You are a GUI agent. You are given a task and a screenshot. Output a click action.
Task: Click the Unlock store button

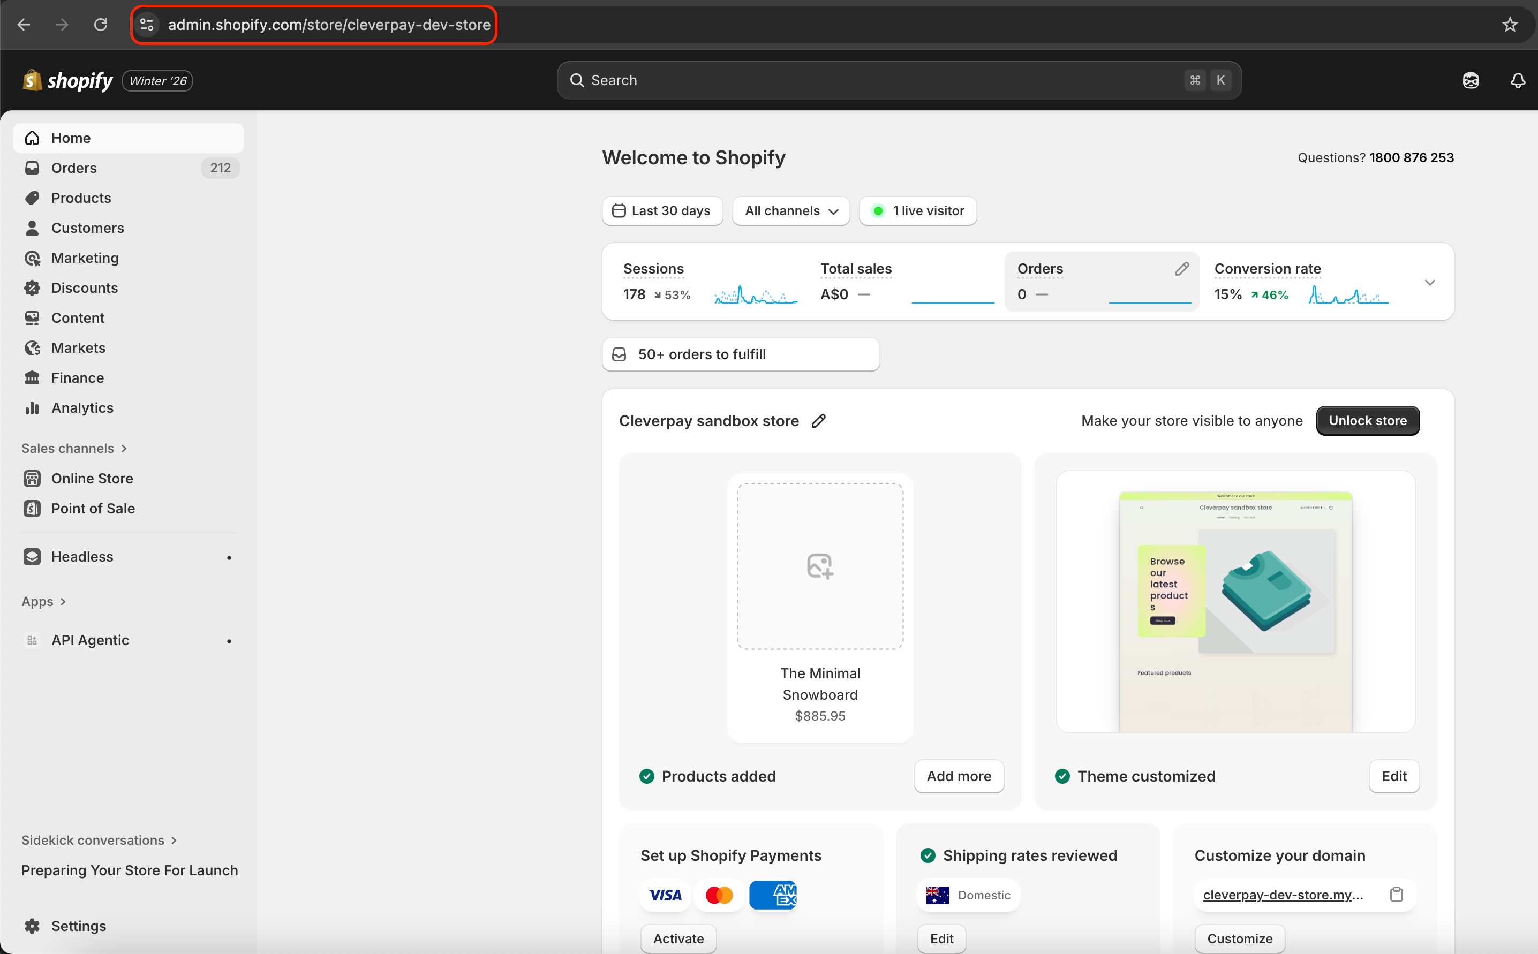(1367, 421)
